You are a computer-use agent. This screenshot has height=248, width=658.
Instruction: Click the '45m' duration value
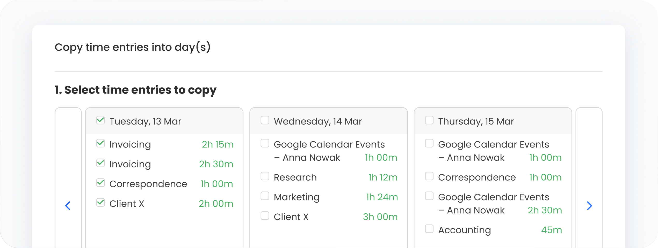[x=552, y=230]
